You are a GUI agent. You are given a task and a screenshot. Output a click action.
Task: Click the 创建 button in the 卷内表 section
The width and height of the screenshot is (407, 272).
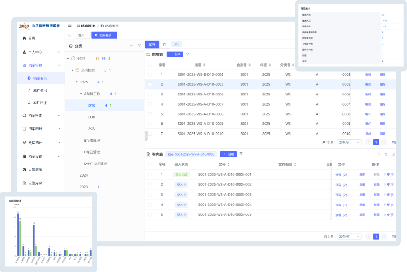pos(228,154)
